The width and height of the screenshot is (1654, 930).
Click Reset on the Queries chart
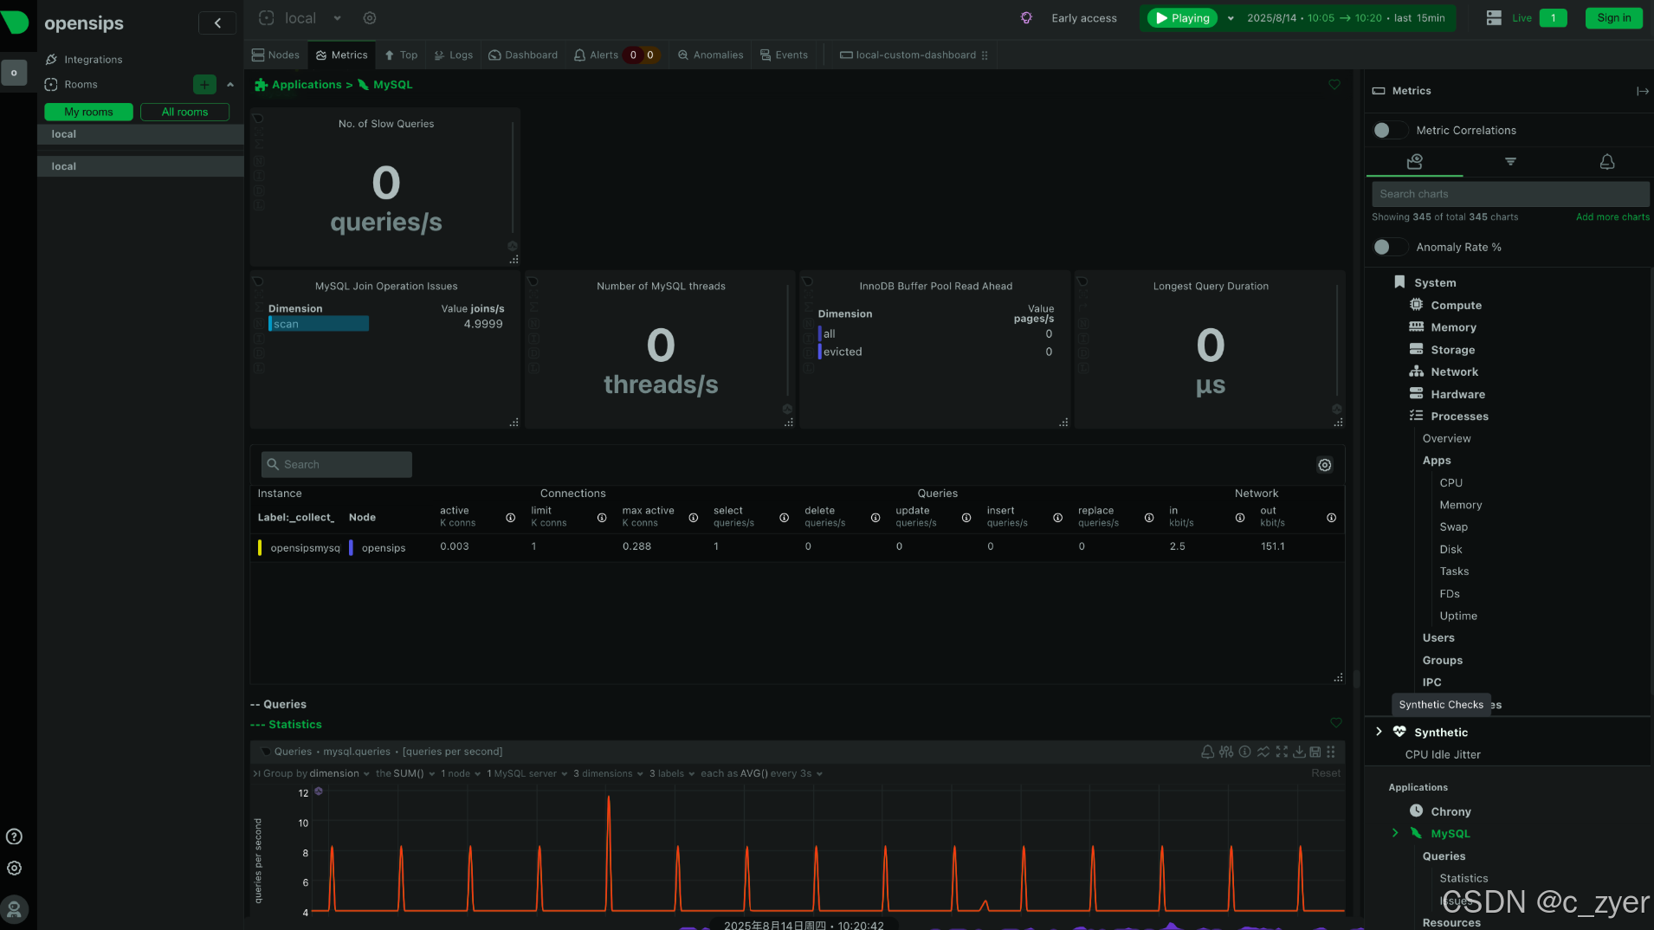[x=1325, y=773]
